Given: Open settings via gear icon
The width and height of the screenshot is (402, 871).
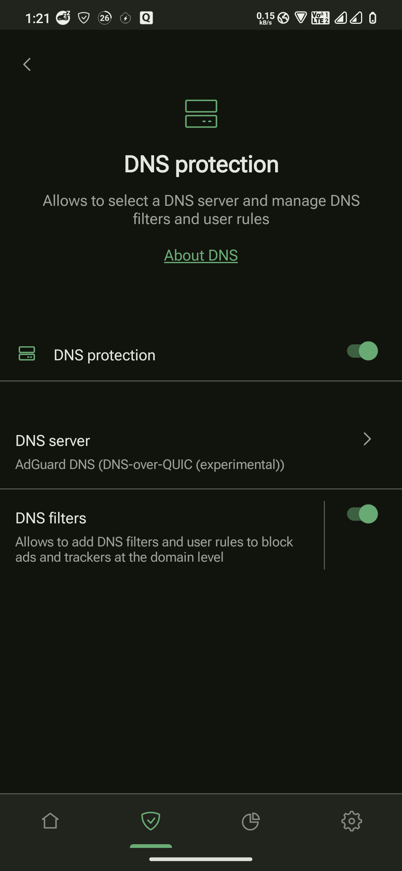Looking at the screenshot, I should tap(352, 821).
